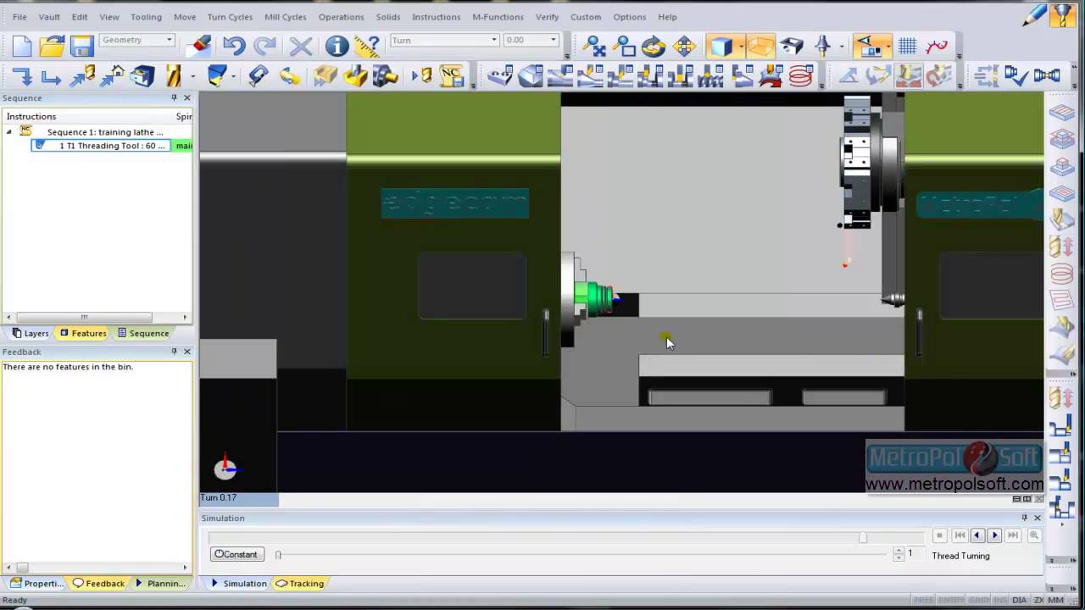Image resolution: width=1085 pixels, height=610 pixels.
Task: Open the Verify menu
Action: 547,17
